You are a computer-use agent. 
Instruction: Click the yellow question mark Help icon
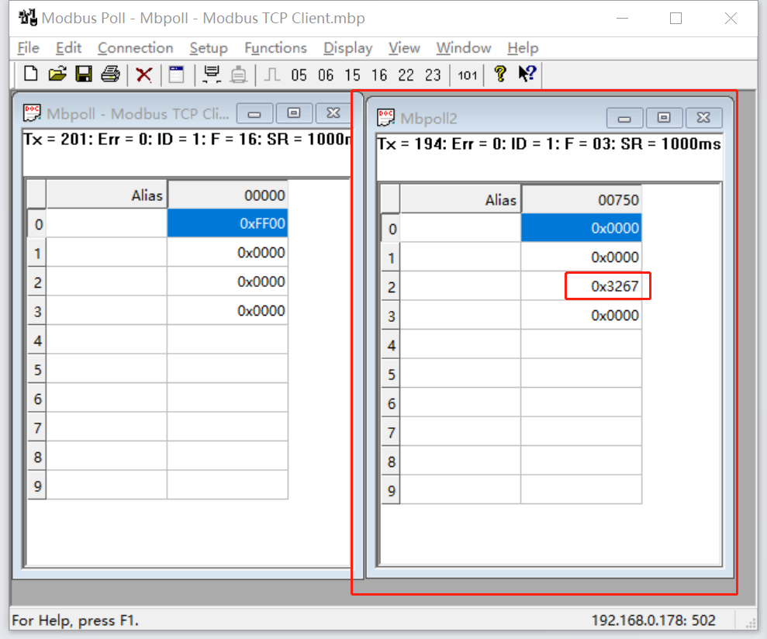pos(500,74)
